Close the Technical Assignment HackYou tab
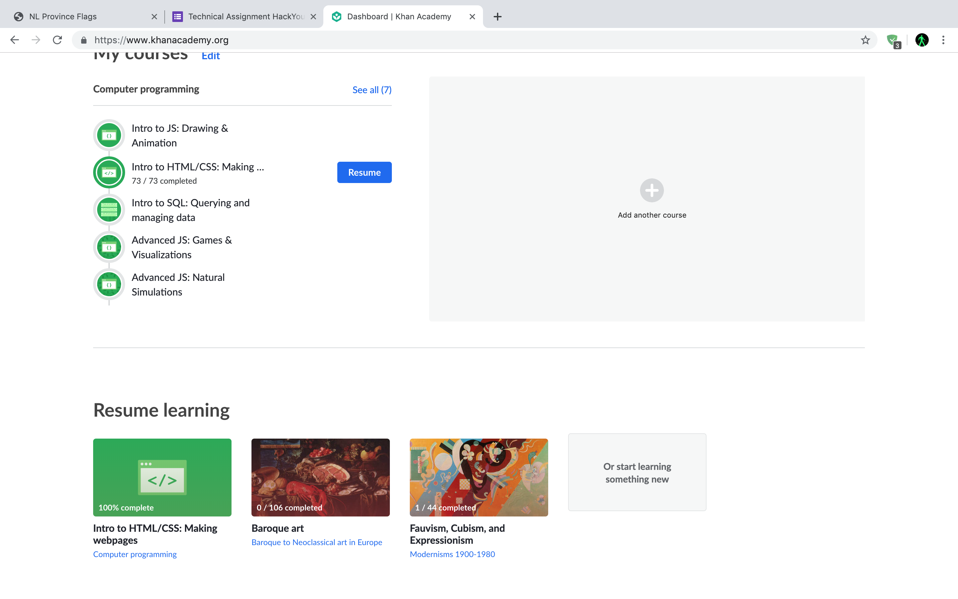This screenshot has width=958, height=599. click(x=313, y=17)
